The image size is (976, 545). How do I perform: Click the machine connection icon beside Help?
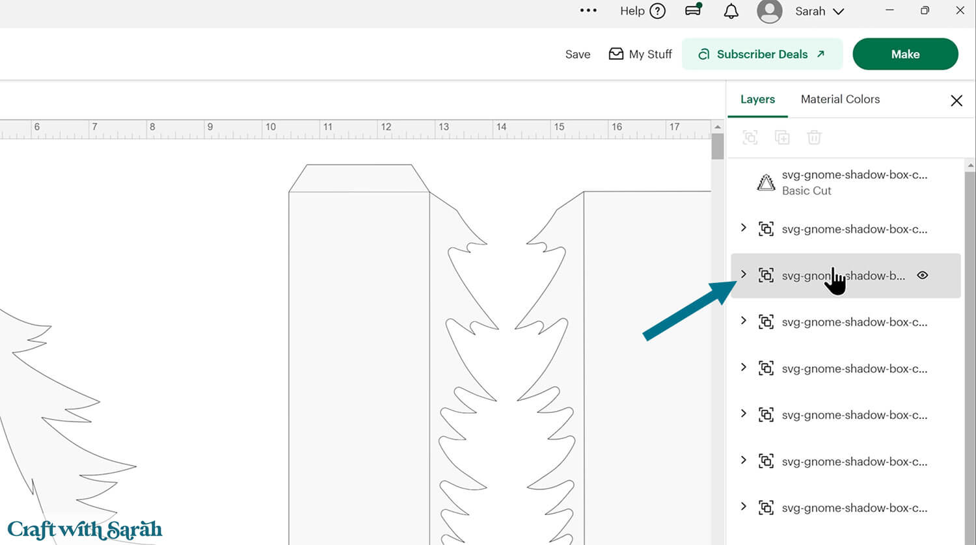pyautogui.click(x=694, y=10)
